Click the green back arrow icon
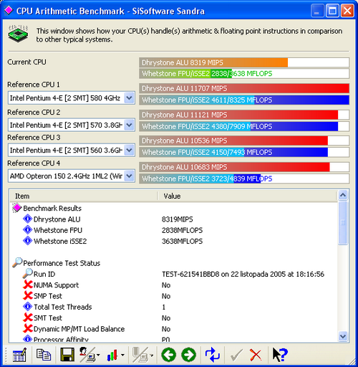Viewport: 358px width, 367px height. coord(168,355)
